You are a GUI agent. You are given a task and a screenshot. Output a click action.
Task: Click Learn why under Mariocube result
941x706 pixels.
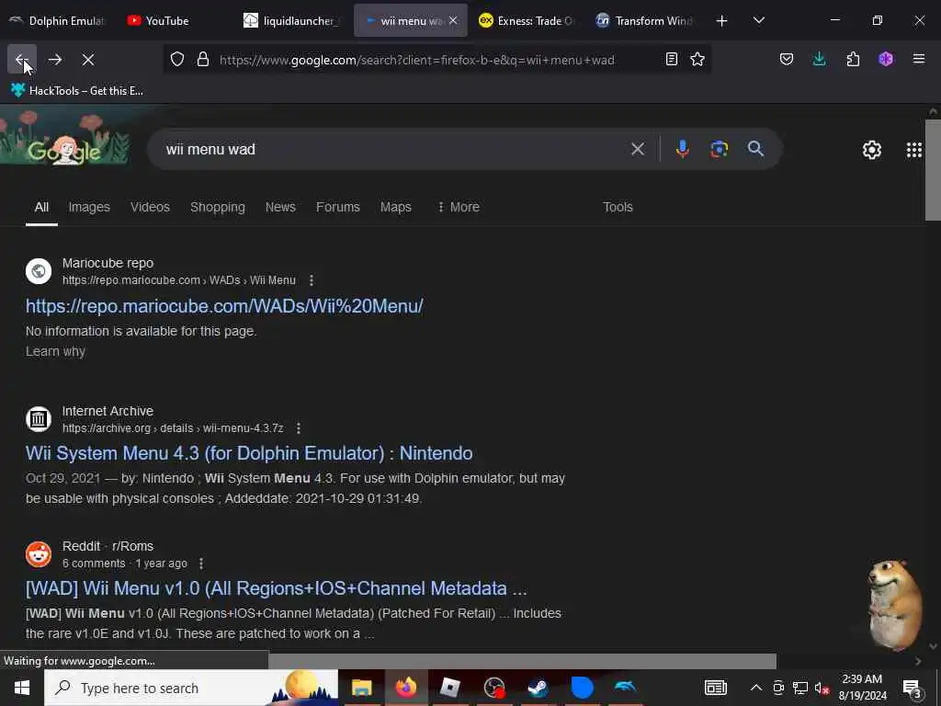(x=55, y=352)
